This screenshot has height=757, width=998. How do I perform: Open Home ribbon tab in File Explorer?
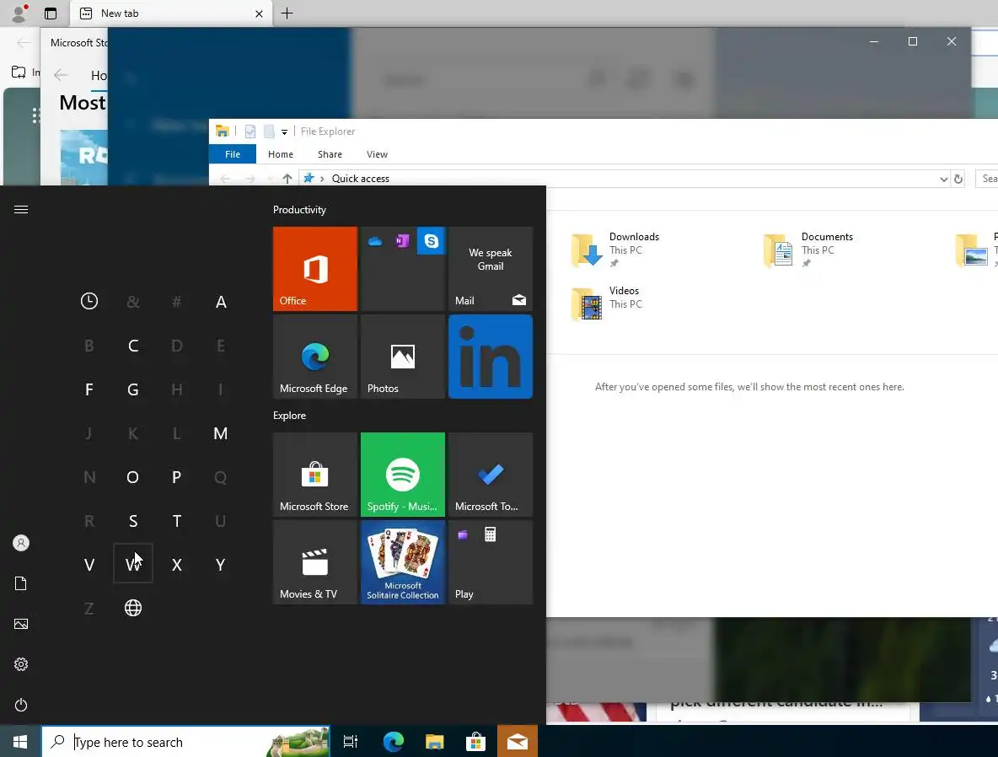point(281,154)
